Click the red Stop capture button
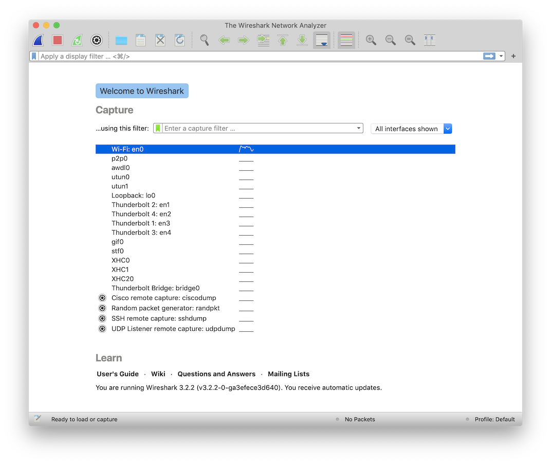551x464 pixels. tap(58, 40)
